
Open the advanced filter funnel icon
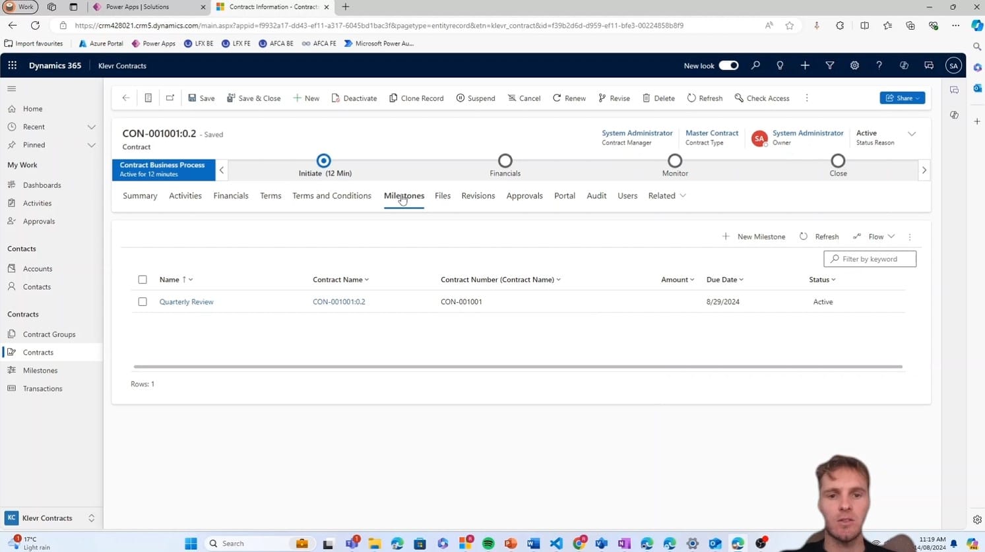[x=830, y=66]
